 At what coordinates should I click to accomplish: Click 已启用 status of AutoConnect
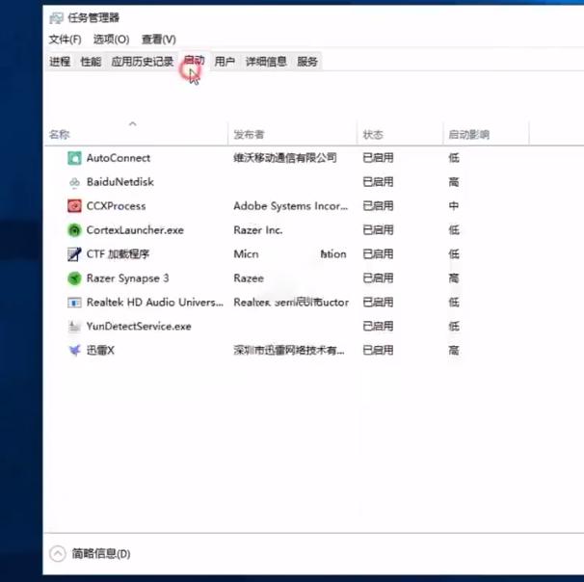pos(378,158)
